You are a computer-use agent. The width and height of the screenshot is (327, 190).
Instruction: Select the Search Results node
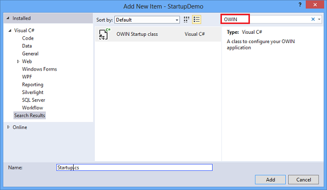coord(29,116)
